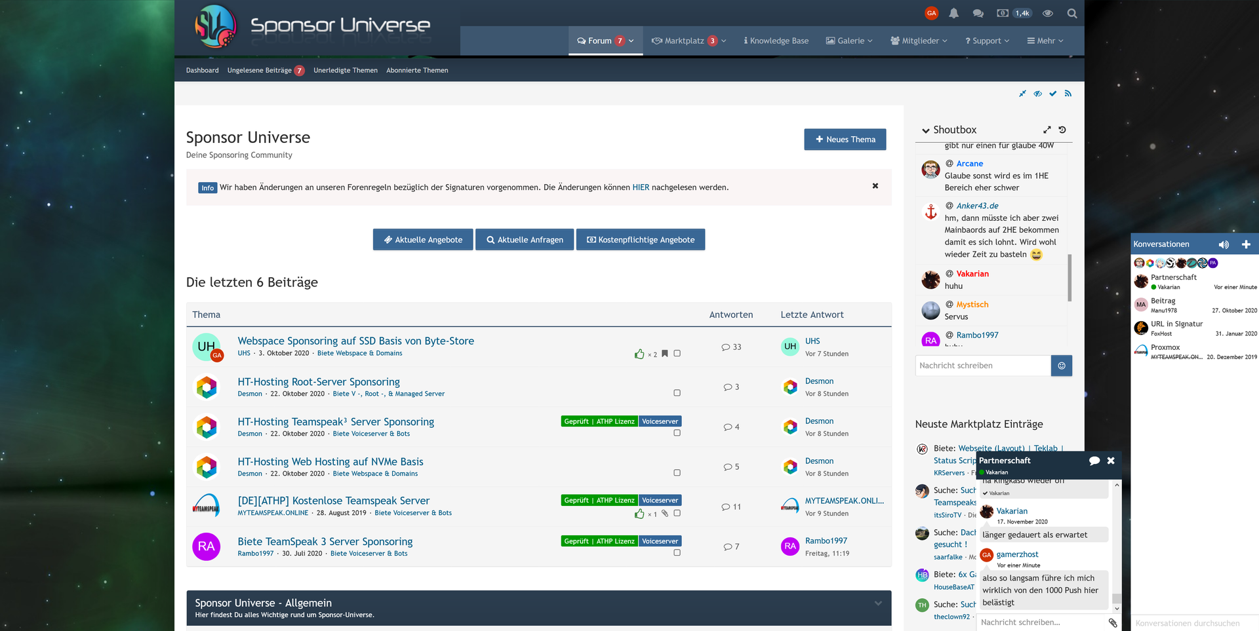Image resolution: width=1259 pixels, height=631 pixels.
Task: Select checkbox for HT-Hosting Root-Server Sponsoring
Action: point(677,393)
